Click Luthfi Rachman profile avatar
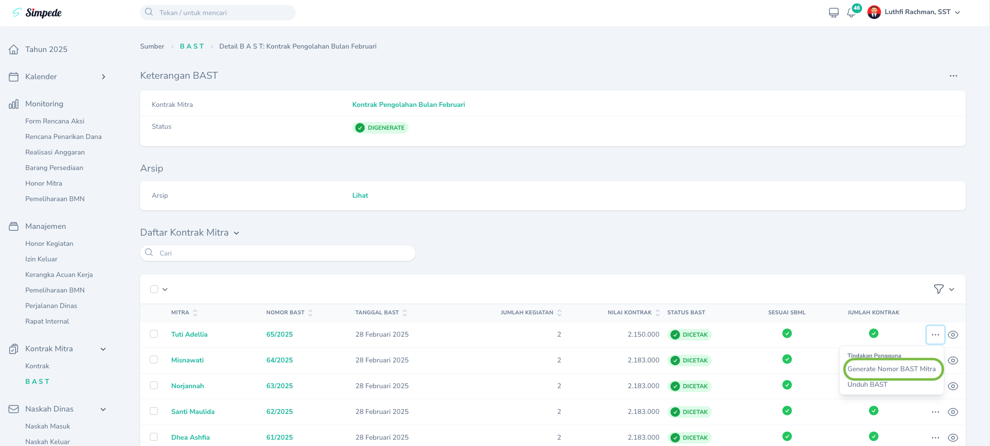The height and width of the screenshot is (446, 990). (874, 12)
